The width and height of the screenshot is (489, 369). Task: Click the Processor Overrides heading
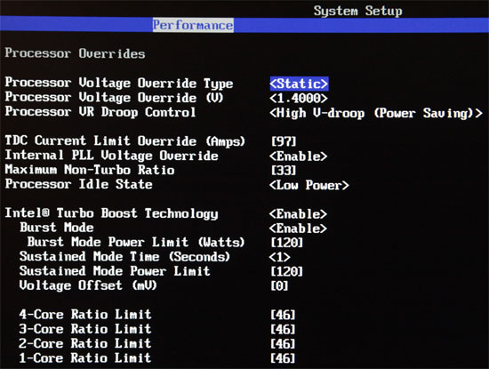coord(76,53)
